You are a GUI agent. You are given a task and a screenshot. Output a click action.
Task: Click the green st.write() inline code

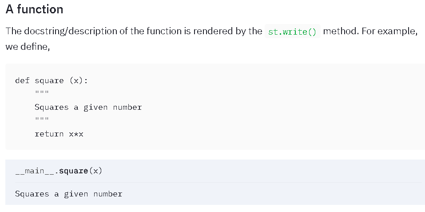[292, 32]
